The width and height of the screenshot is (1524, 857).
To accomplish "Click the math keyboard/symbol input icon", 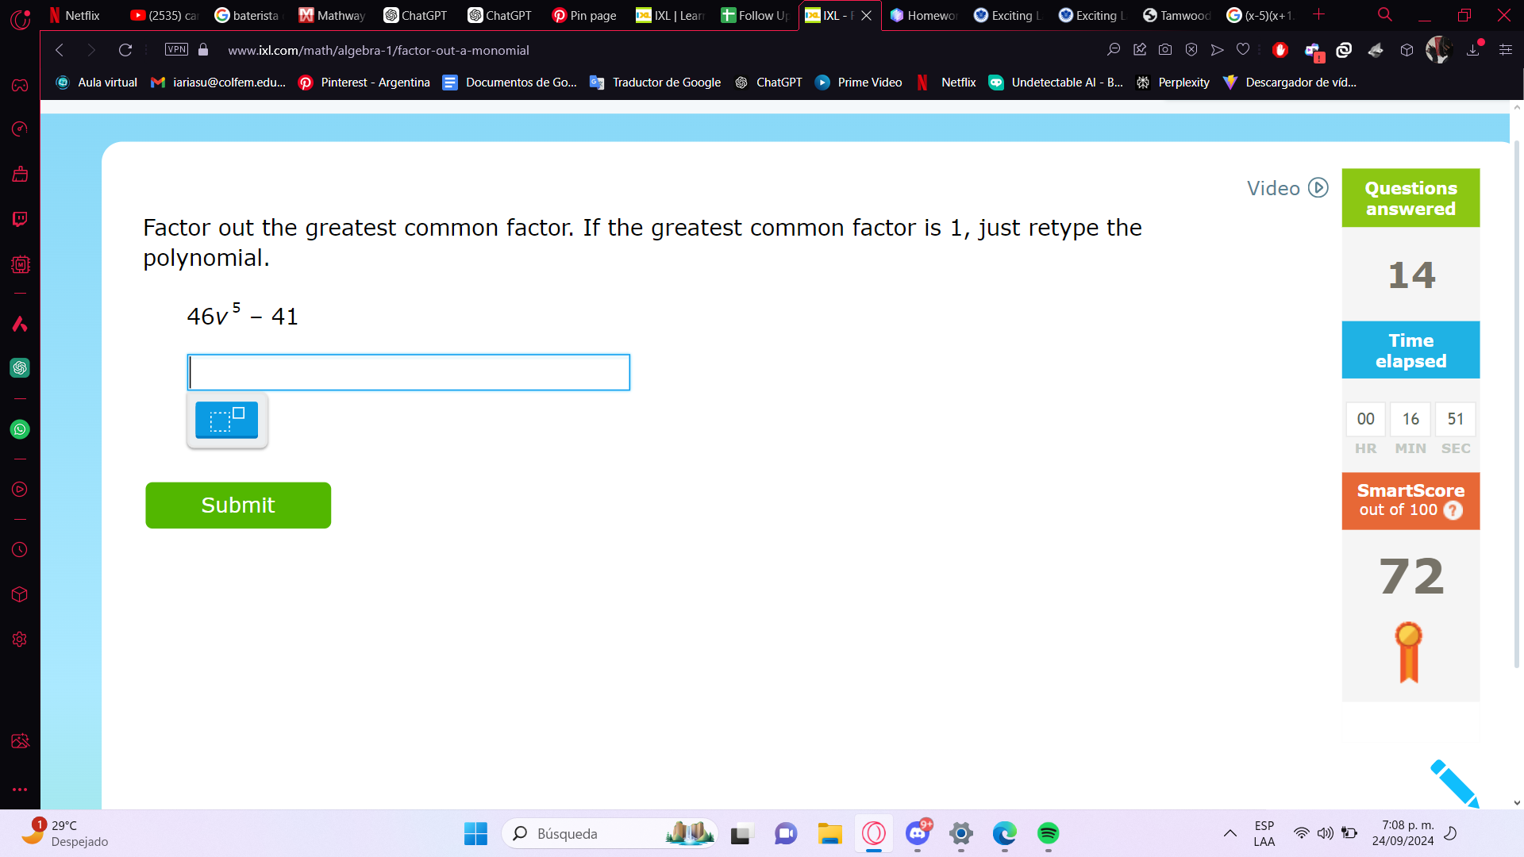I will (x=226, y=418).
